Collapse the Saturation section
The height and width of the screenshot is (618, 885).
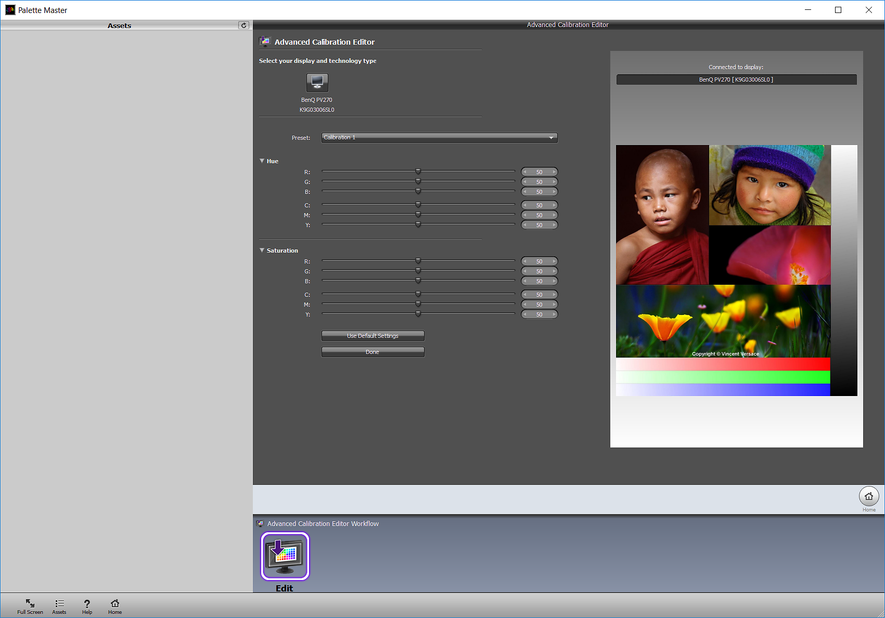coord(262,250)
